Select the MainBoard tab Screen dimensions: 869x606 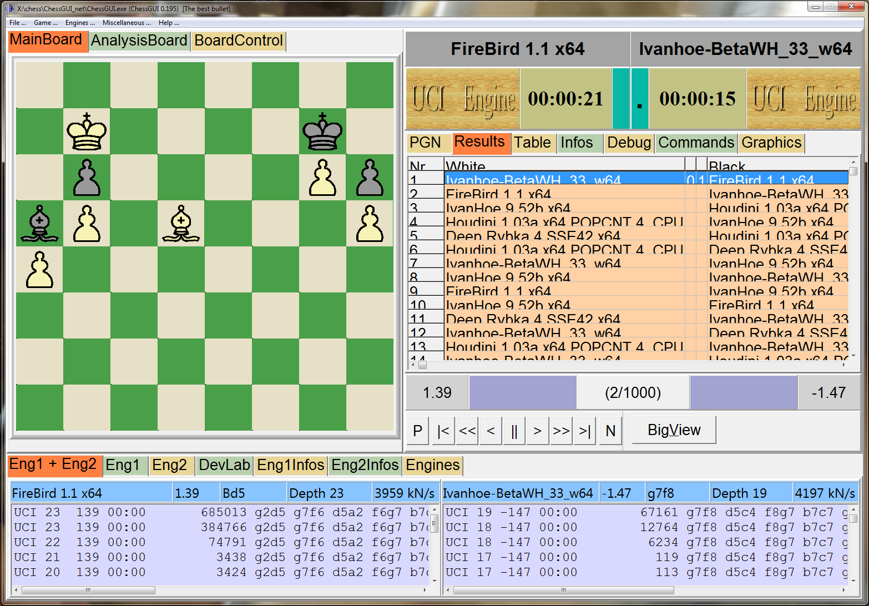[x=48, y=41]
